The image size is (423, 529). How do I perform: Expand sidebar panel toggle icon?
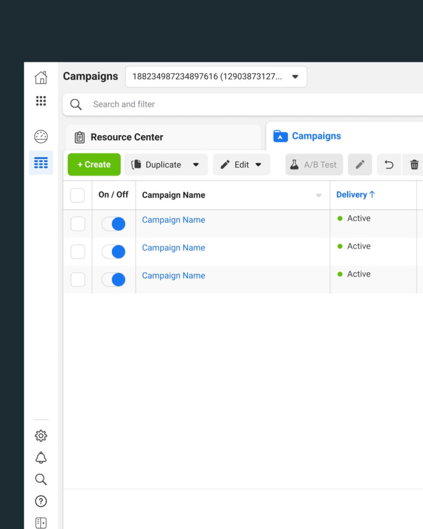coord(41,523)
